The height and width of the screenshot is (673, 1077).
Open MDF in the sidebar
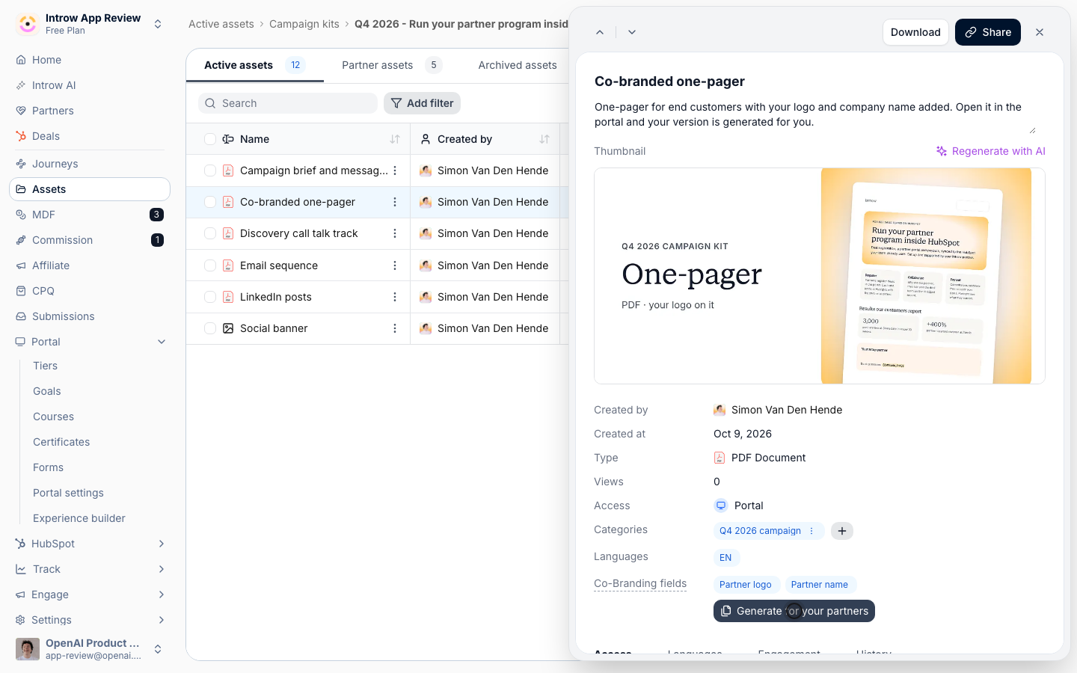click(x=90, y=215)
